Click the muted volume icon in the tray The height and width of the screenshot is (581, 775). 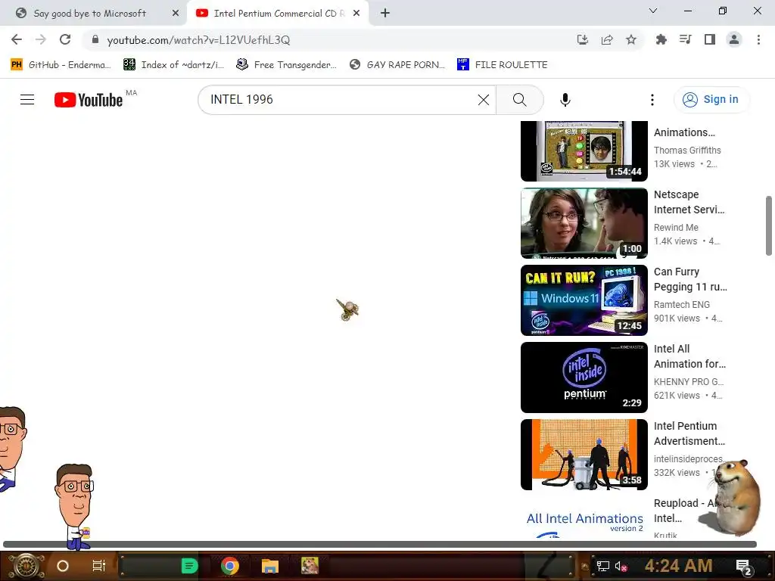[x=621, y=566]
